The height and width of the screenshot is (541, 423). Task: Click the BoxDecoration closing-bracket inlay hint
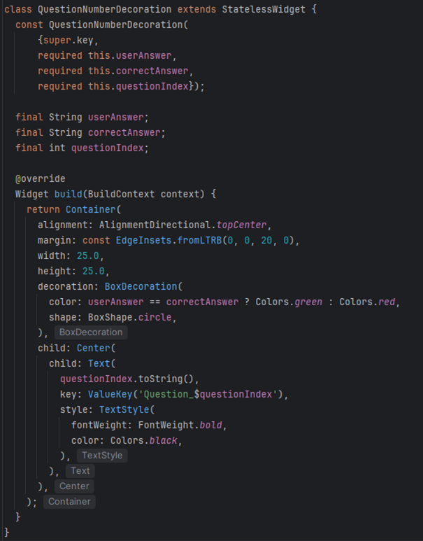[91, 332]
